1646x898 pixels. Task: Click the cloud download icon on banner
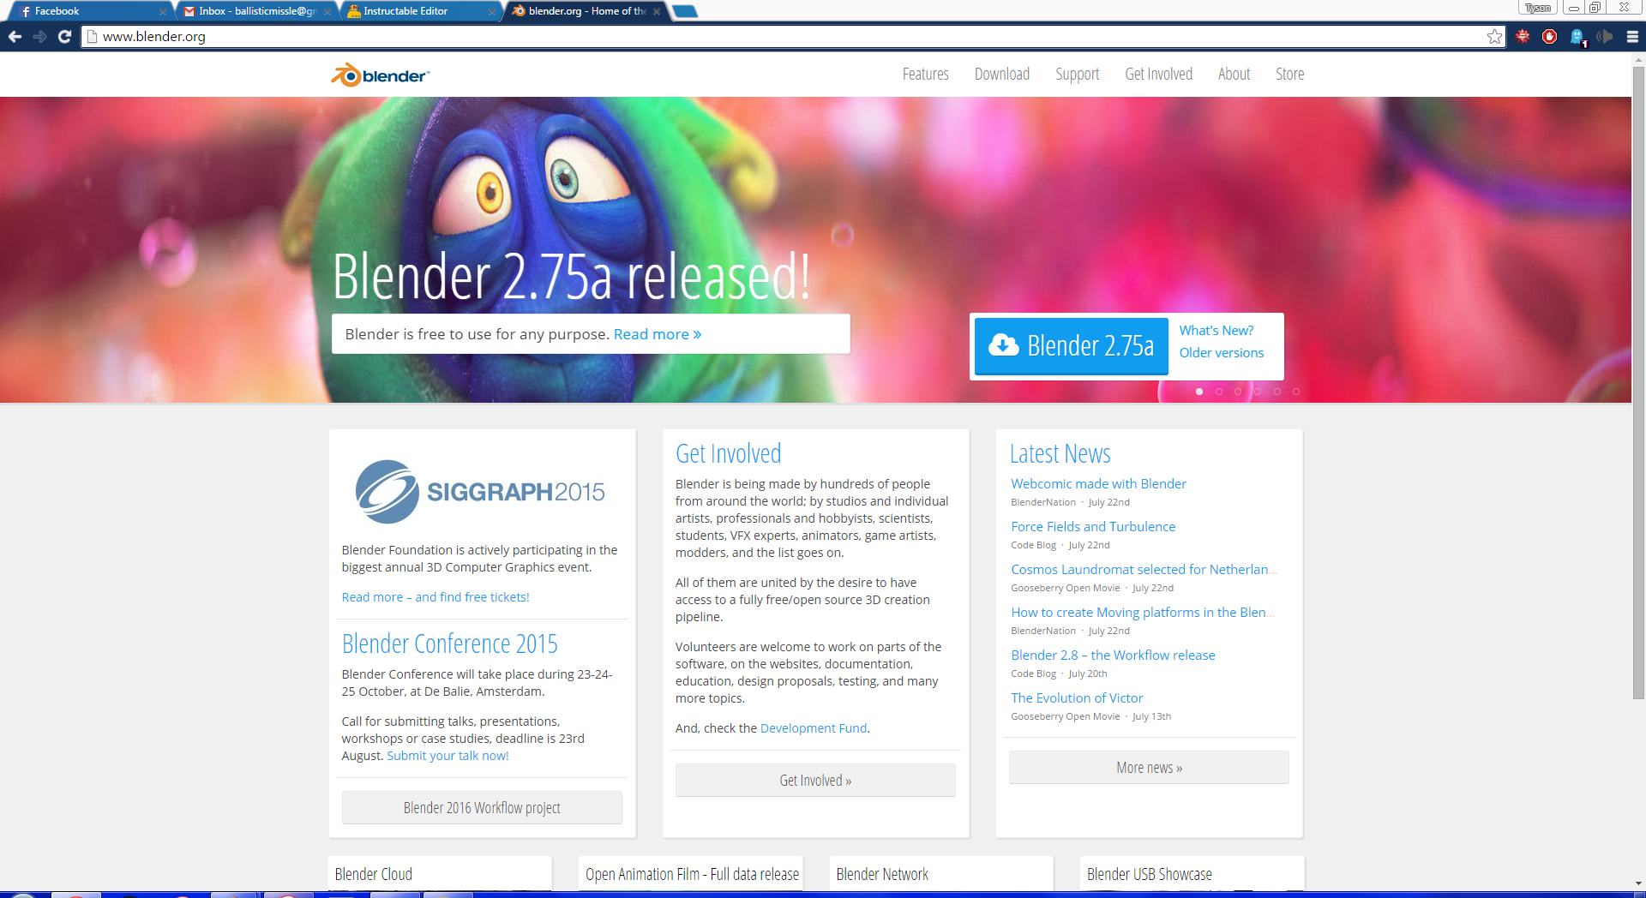(x=1003, y=345)
